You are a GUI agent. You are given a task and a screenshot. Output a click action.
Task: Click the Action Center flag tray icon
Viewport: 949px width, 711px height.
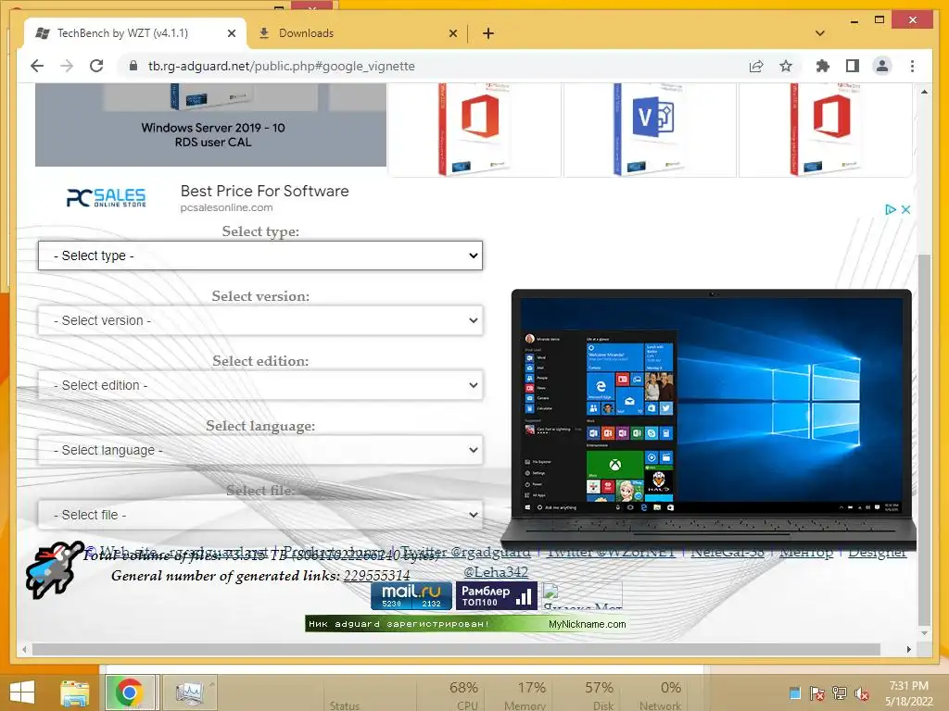click(816, 693)
